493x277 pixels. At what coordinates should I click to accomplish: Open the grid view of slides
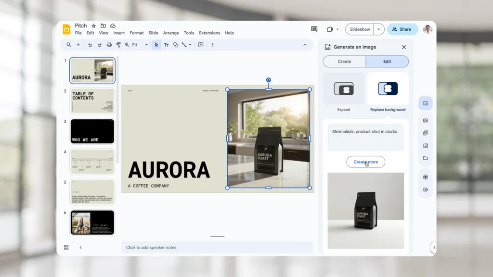(x=66, y=248)
